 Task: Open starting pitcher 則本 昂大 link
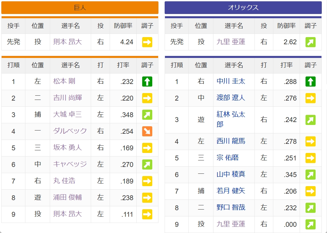point(67,42)
